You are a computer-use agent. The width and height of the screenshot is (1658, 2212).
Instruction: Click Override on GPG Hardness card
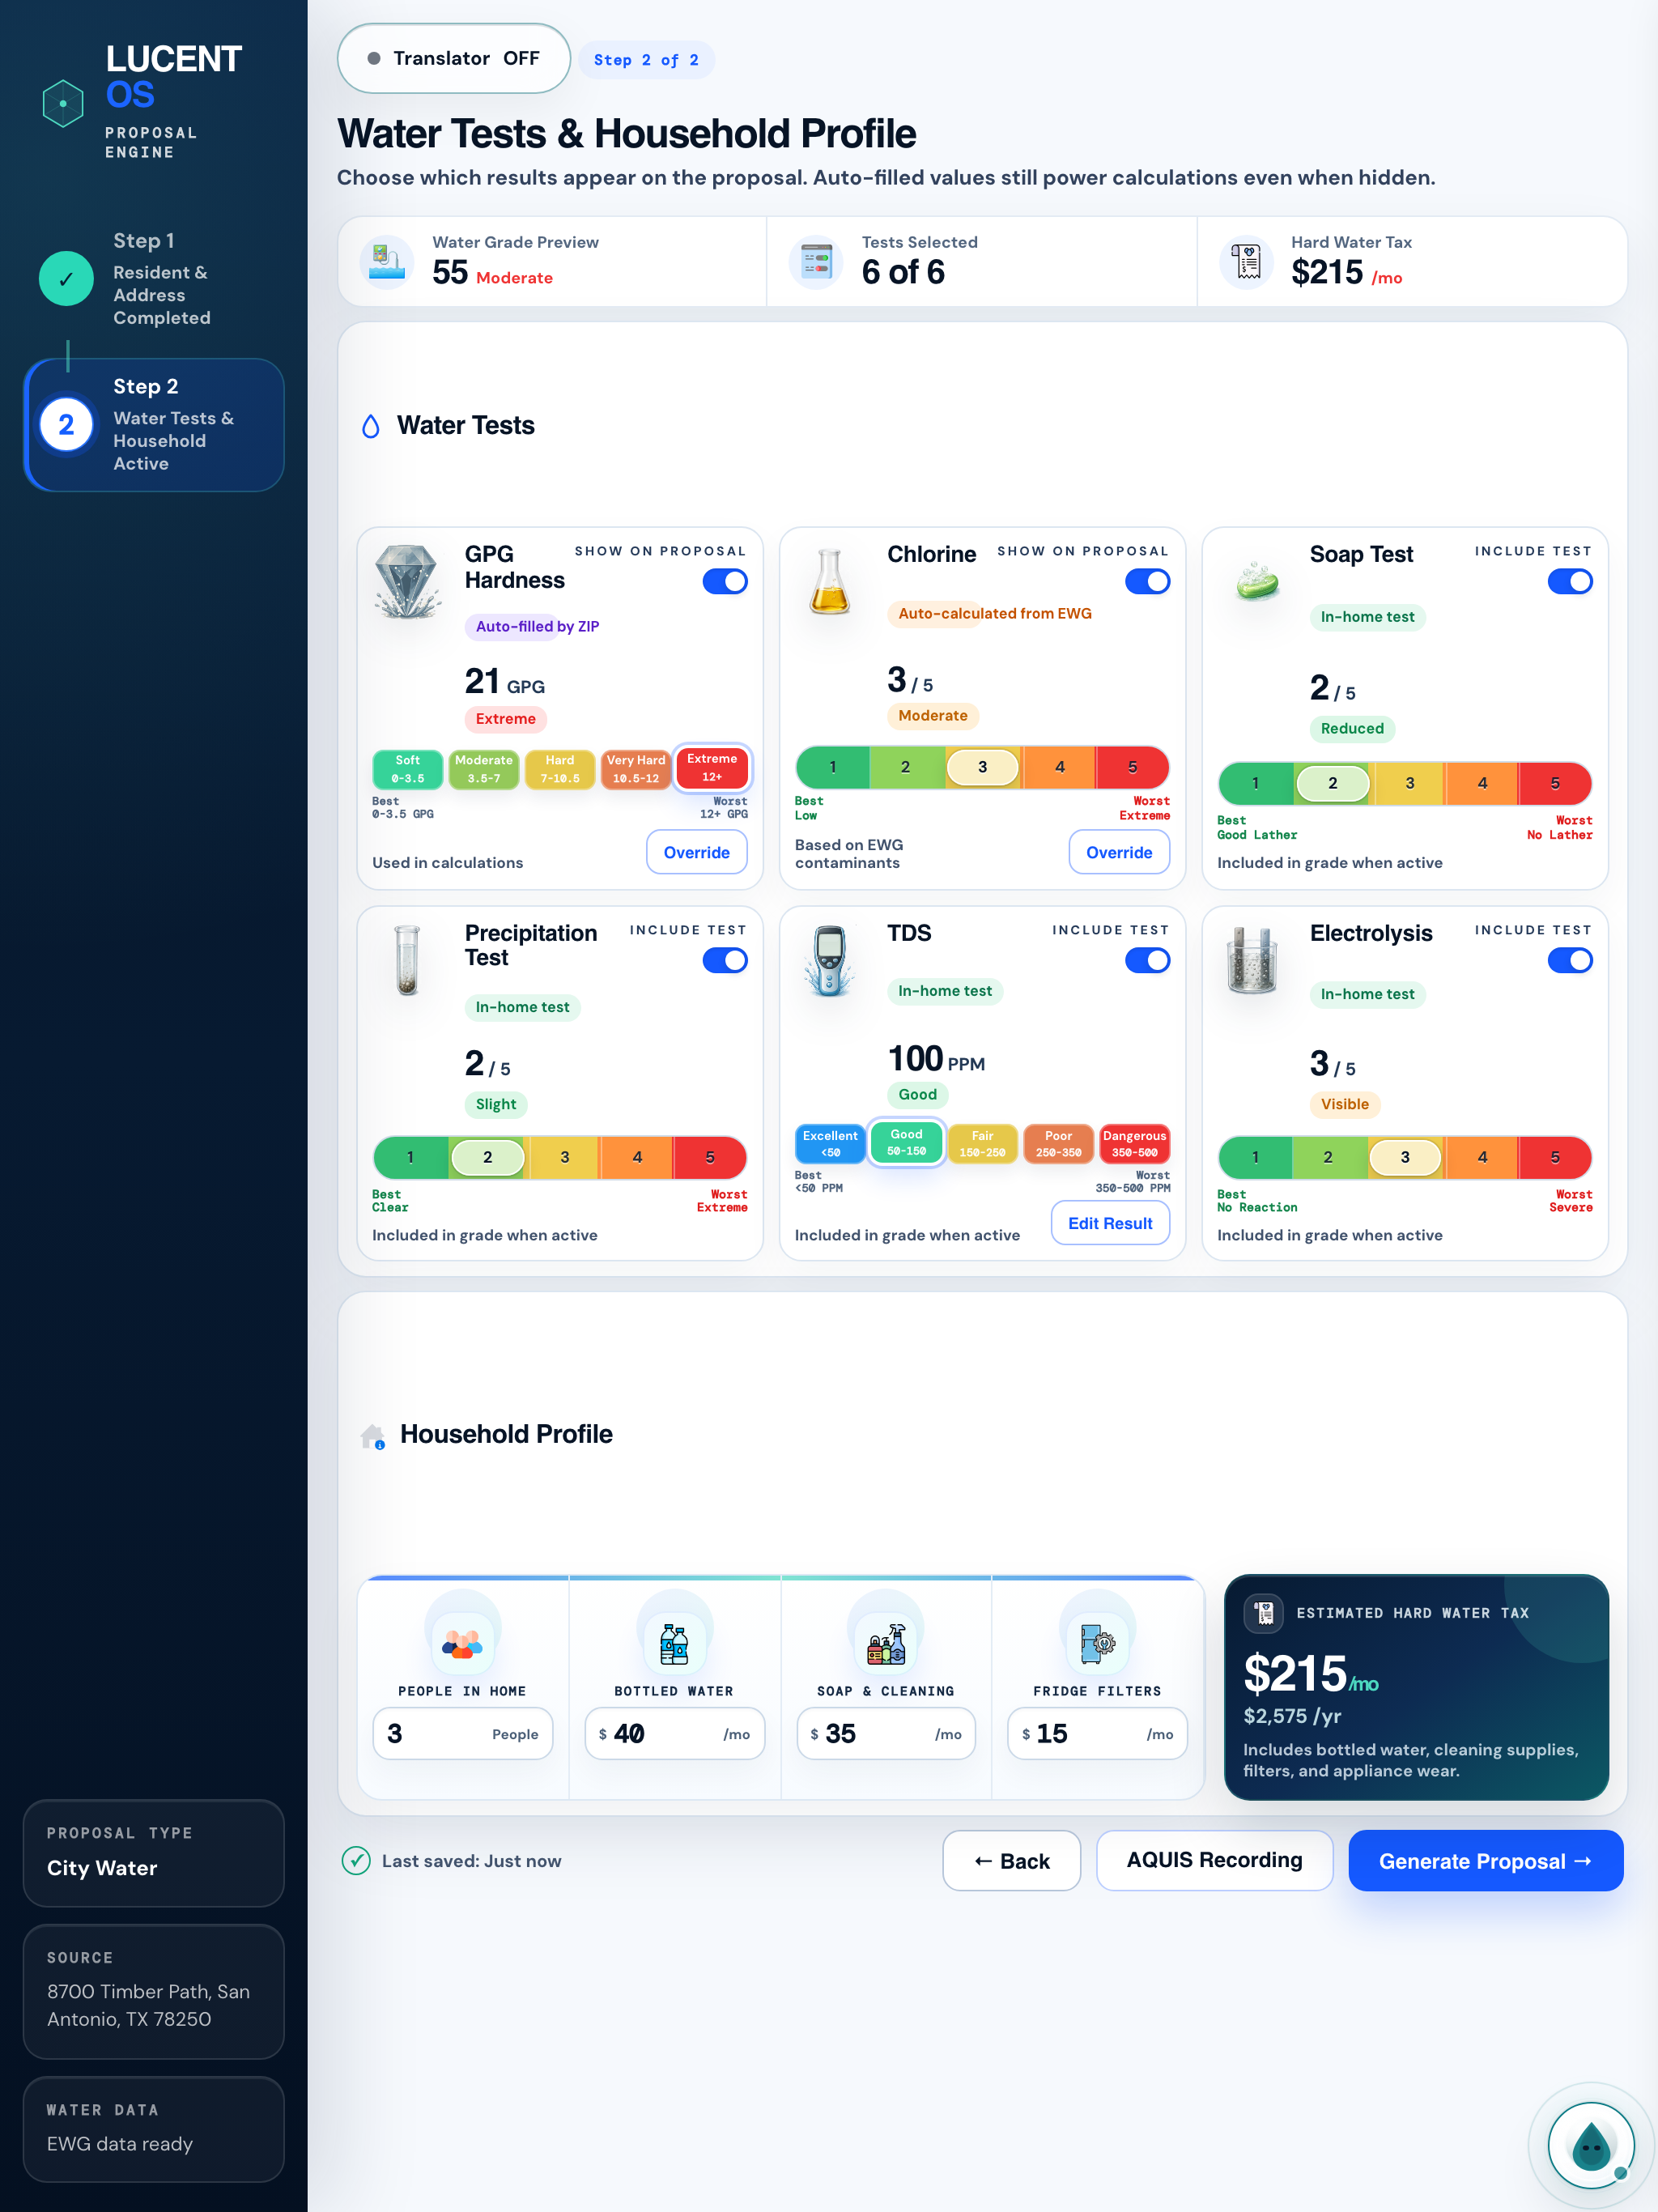697,852
